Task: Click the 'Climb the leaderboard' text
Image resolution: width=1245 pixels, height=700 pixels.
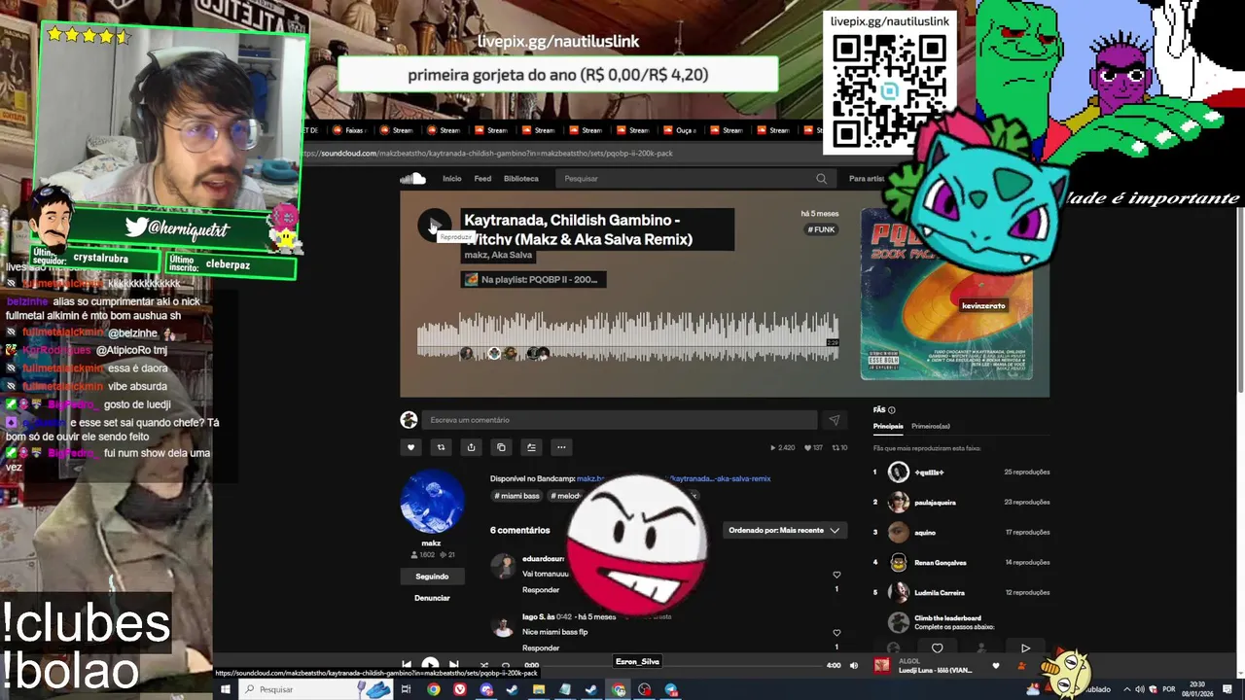Action: (947, 618)
